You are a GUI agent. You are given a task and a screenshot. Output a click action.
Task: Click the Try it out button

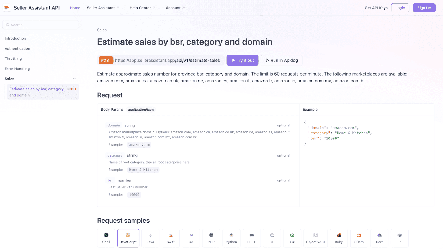click(242, 60)
